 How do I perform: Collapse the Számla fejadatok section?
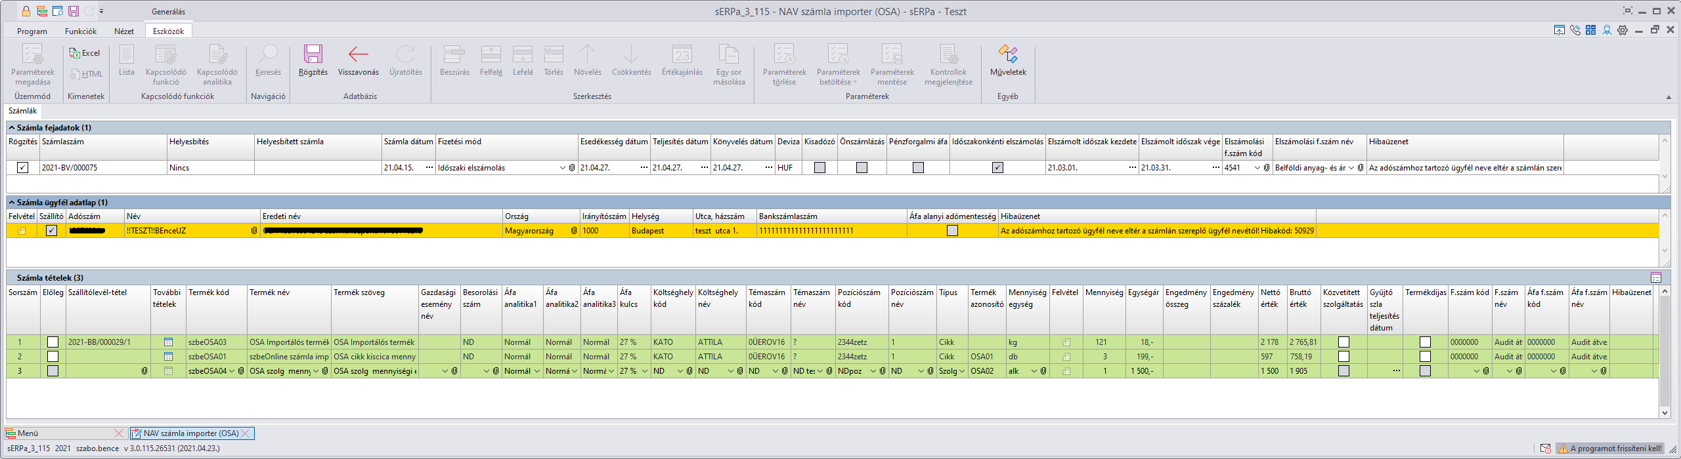coord(12,128)
